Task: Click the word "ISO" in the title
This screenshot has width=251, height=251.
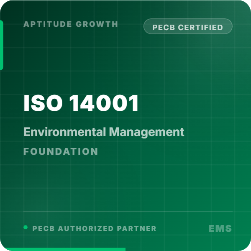Action: (x=38, y=103)
